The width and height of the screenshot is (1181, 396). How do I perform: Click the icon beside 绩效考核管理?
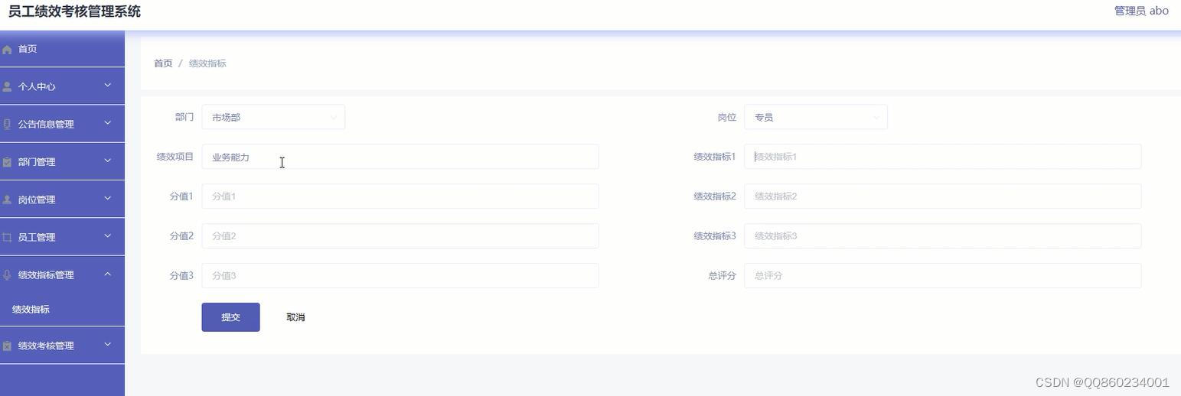point(7,346)
